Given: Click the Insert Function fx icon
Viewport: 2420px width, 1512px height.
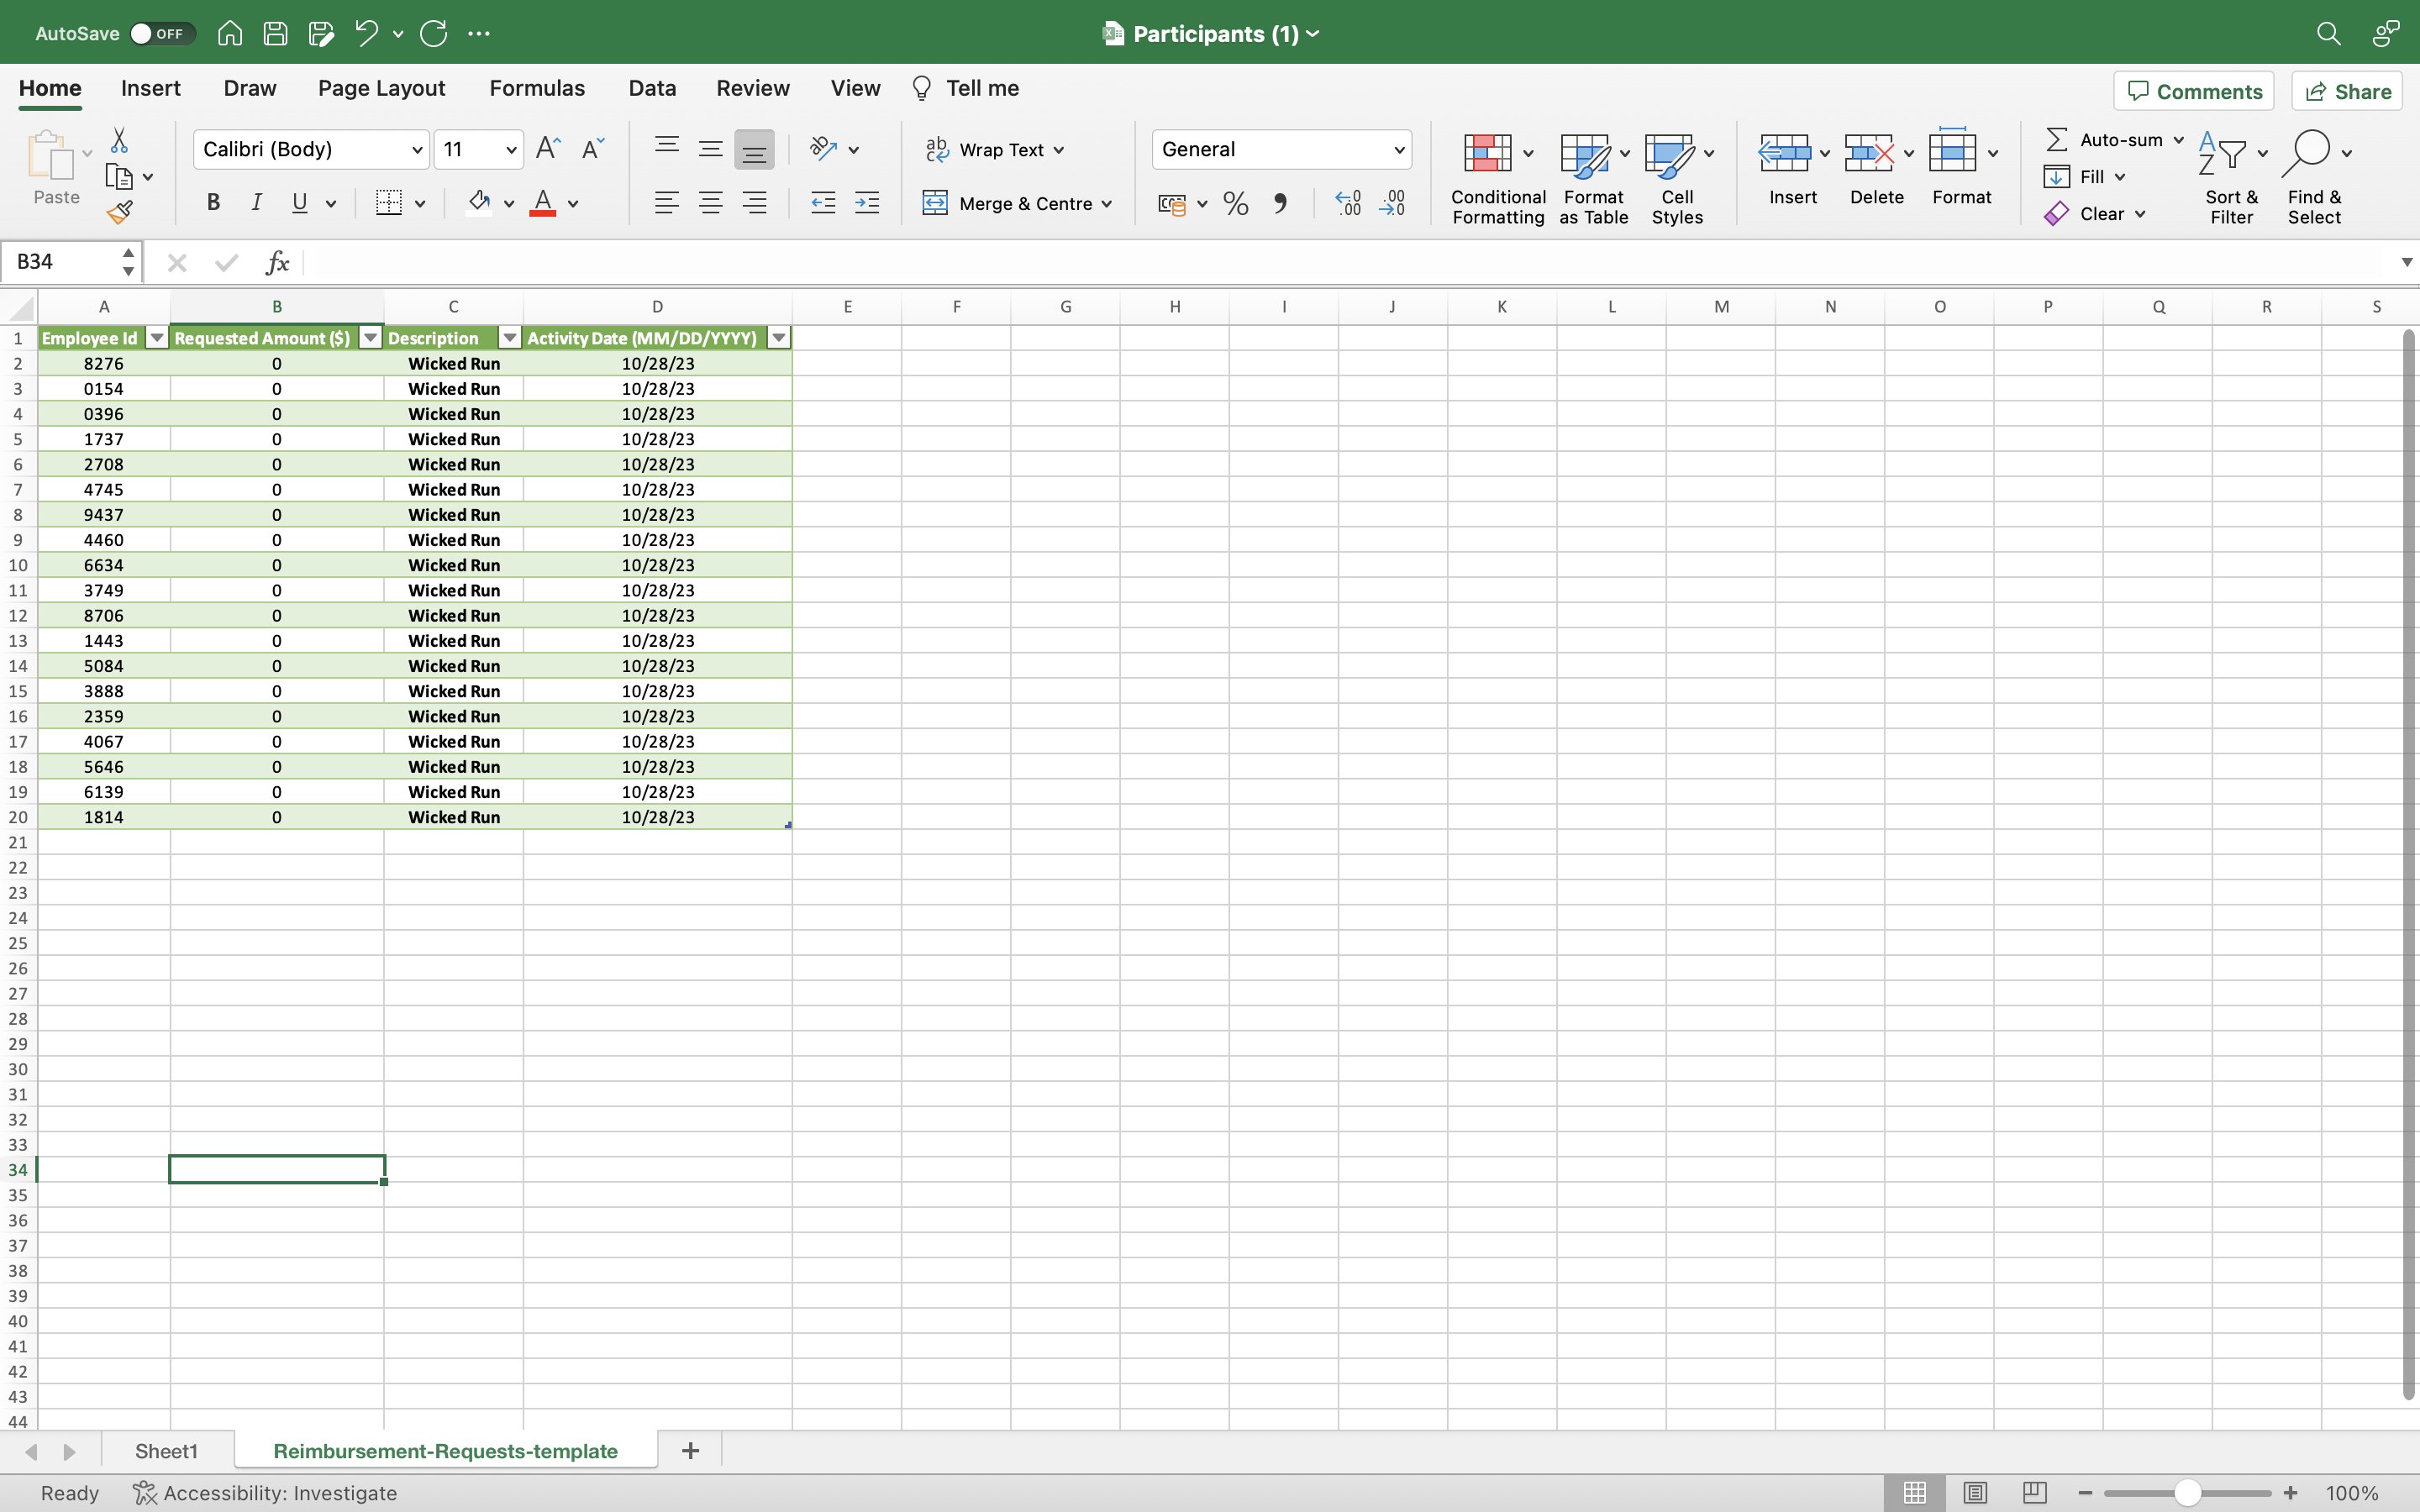Looking at the screenshot, I should point(277,262).
